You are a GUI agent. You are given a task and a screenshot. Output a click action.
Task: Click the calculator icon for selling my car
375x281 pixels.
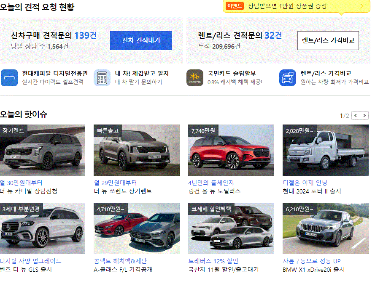[x=102, y=78]
